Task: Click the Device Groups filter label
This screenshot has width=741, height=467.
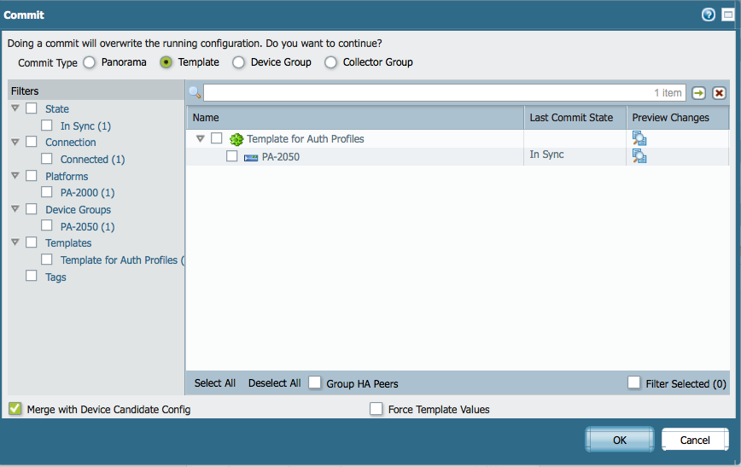Action: click(x=78, y=209)
